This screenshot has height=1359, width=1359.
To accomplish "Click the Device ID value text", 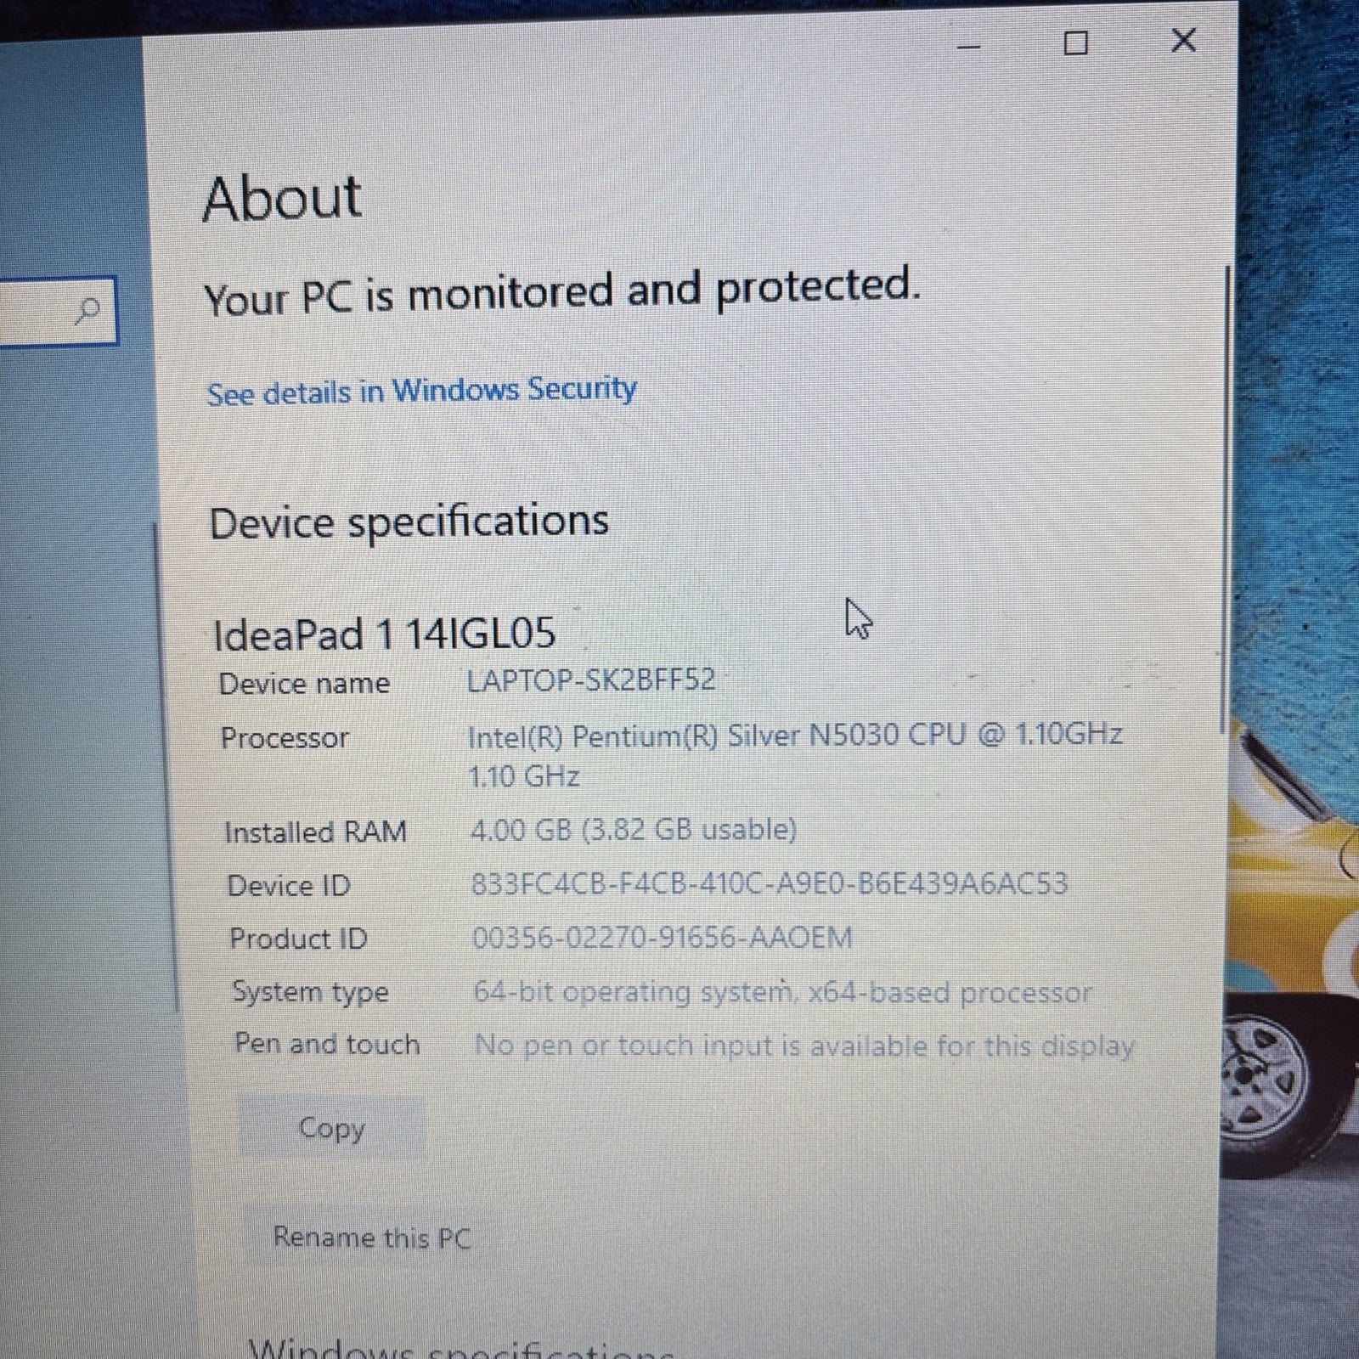I will click(769, 884).
